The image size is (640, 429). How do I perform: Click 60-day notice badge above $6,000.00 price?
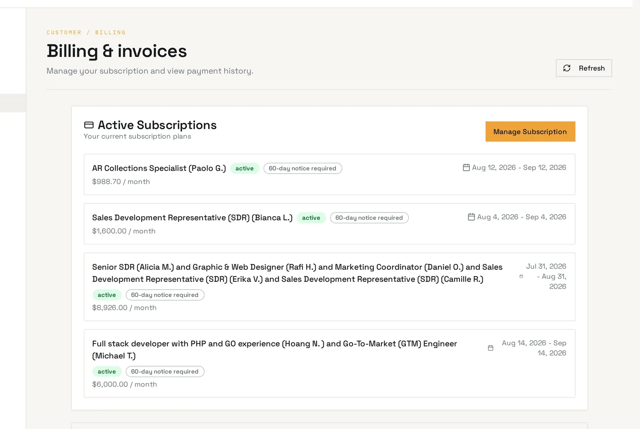[165, 372]
